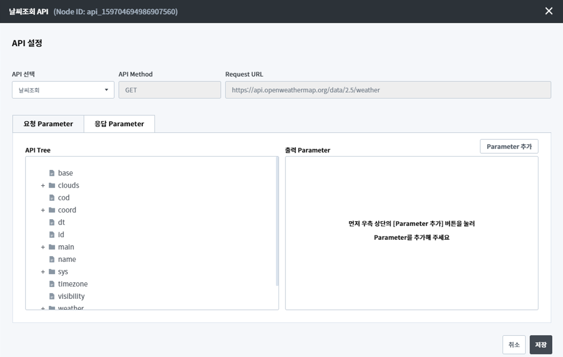
Task: Click the file icon next to base
Action: coord(52,173)
